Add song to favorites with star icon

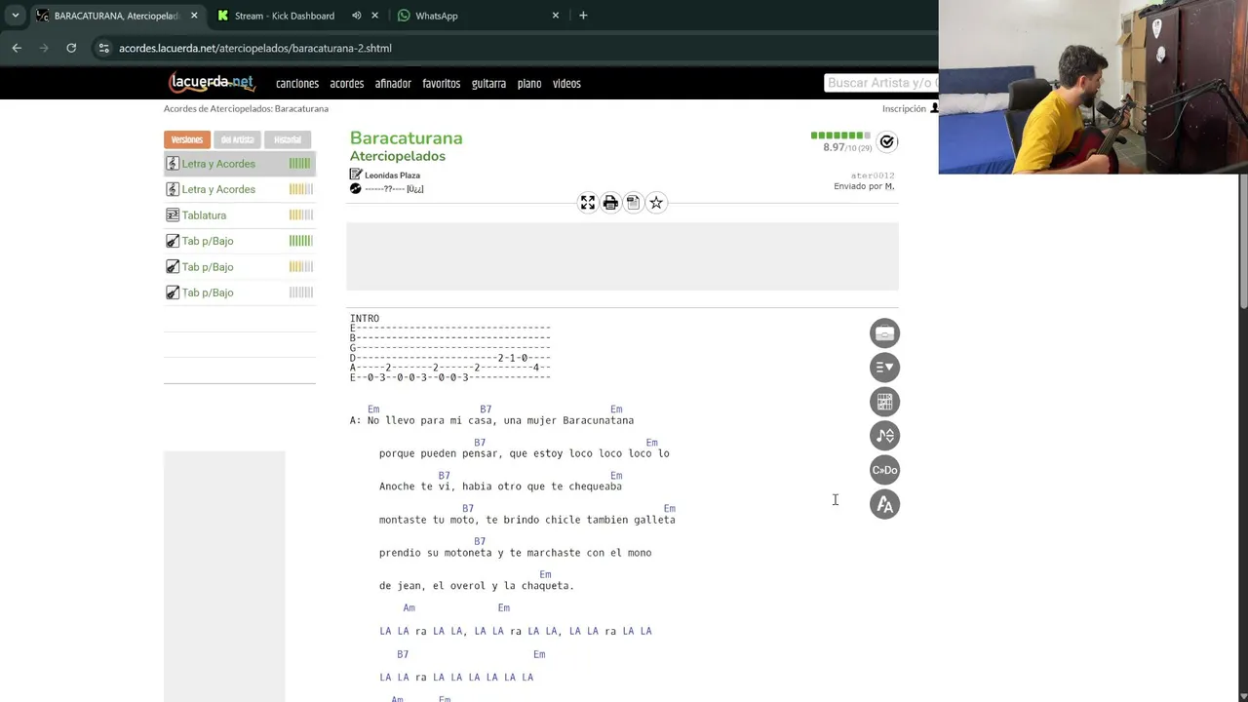click(x=656, y=203)
